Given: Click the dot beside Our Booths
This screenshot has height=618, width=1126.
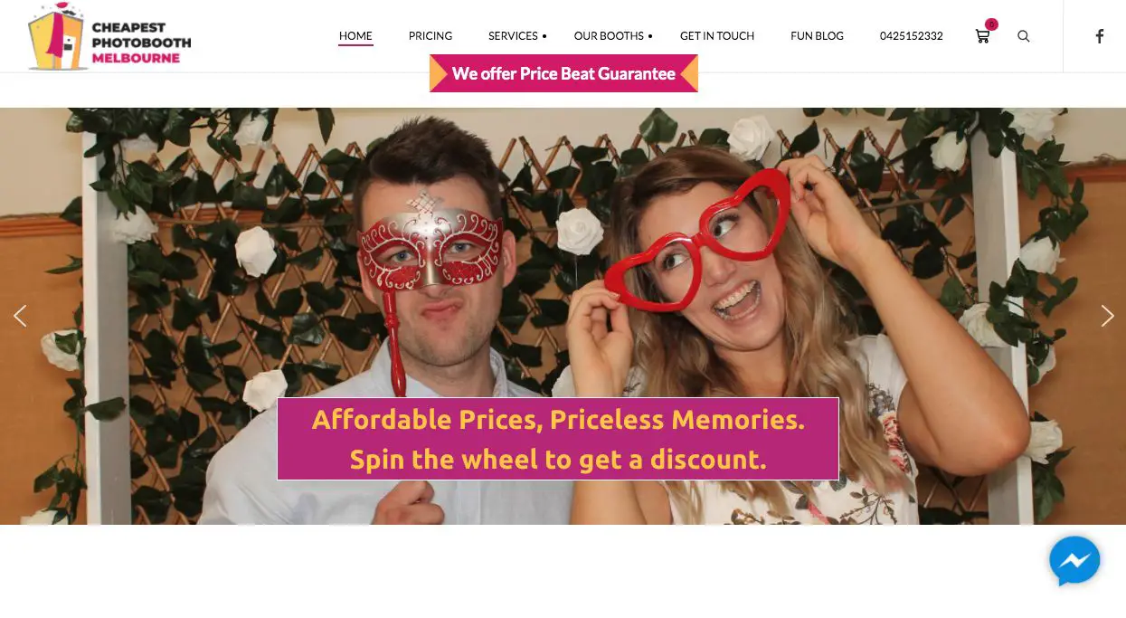Looking at the screenshot, I should (x=650, y=37).
